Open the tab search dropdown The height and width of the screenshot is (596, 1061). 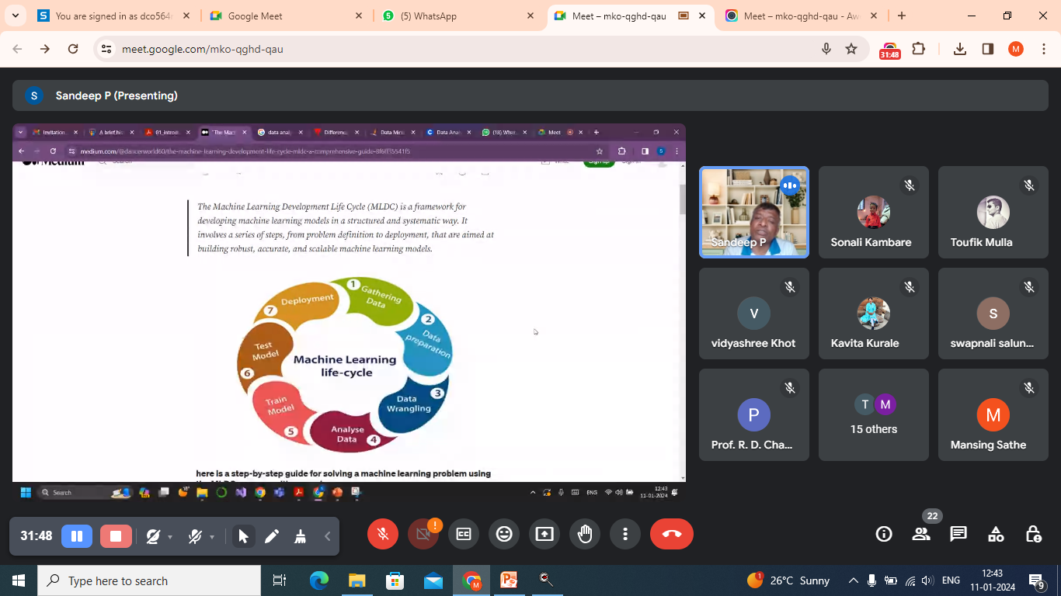pos(15,16)
